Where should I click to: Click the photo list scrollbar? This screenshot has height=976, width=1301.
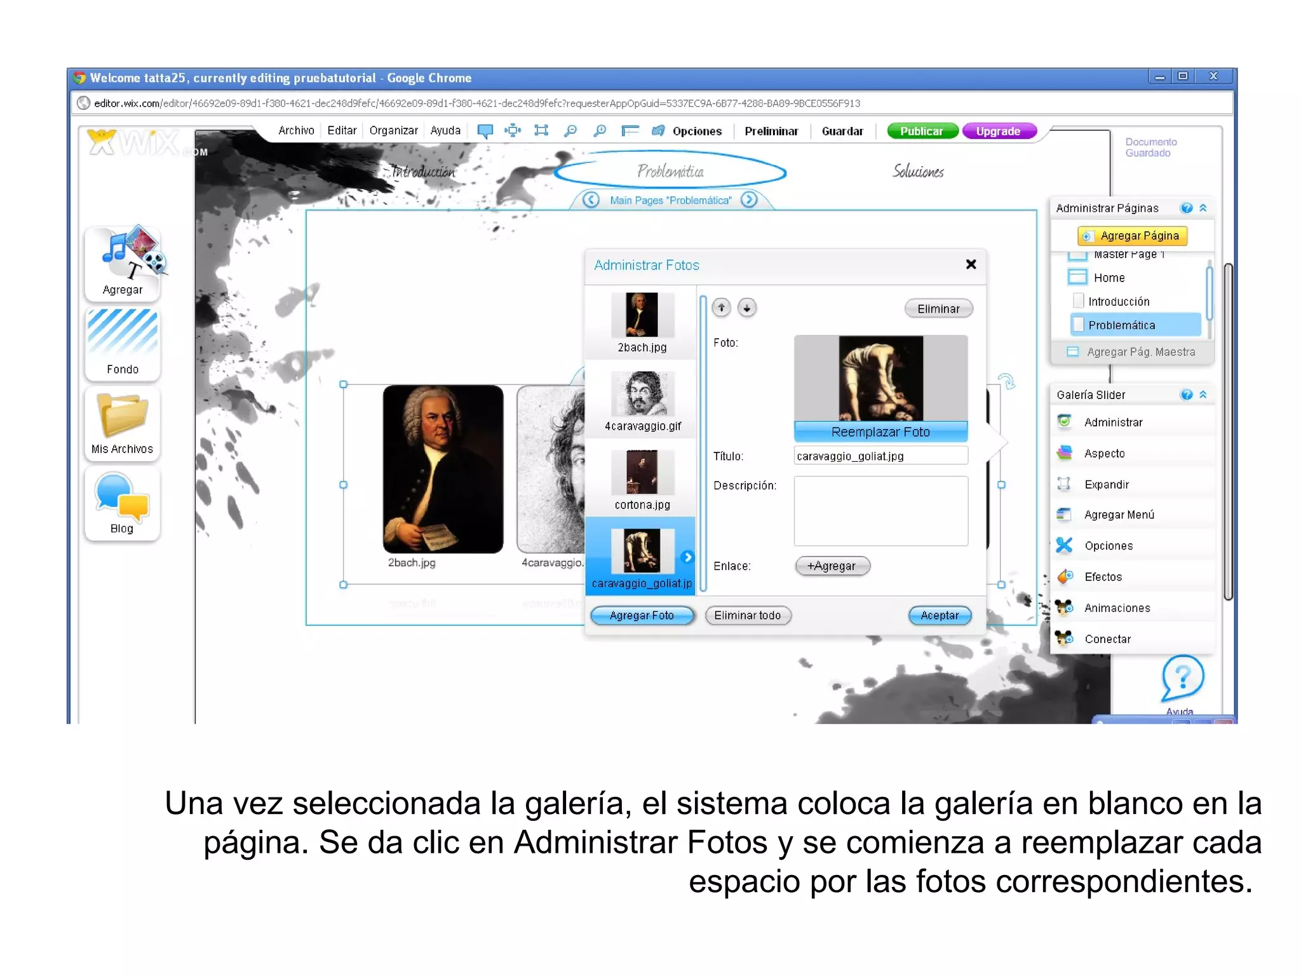pyautogui.click(x=703, y=443)
